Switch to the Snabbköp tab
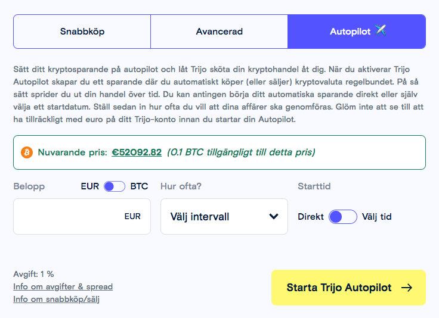Viewport: 439px width, 318px height. [82, 32]
